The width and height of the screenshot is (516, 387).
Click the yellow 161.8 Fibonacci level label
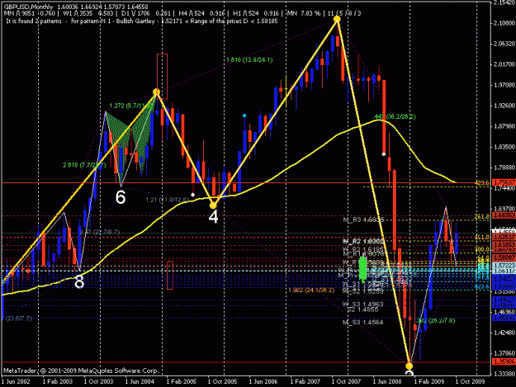482,237
